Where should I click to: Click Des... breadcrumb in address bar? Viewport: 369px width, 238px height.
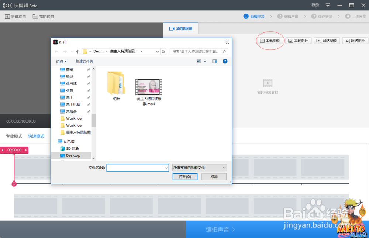tap(98, 51)
